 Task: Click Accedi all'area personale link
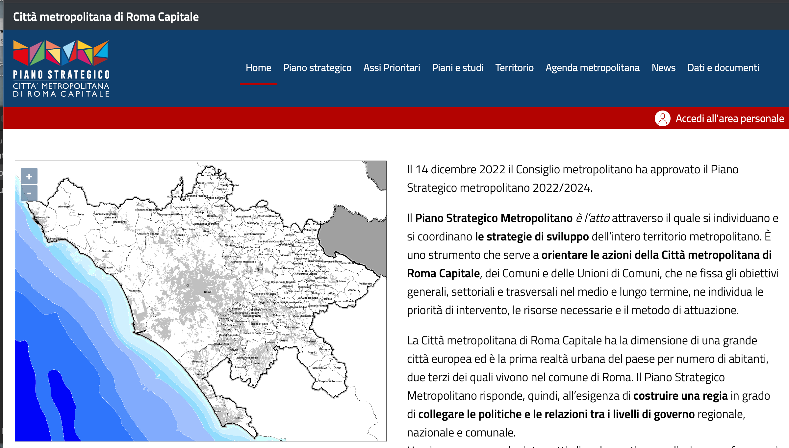[x=729, y=118]
